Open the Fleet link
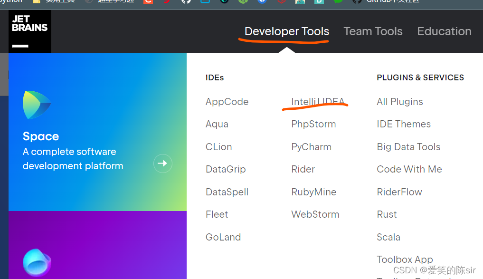The height and width of the screenshot is (279, 483). pos(217,214)
